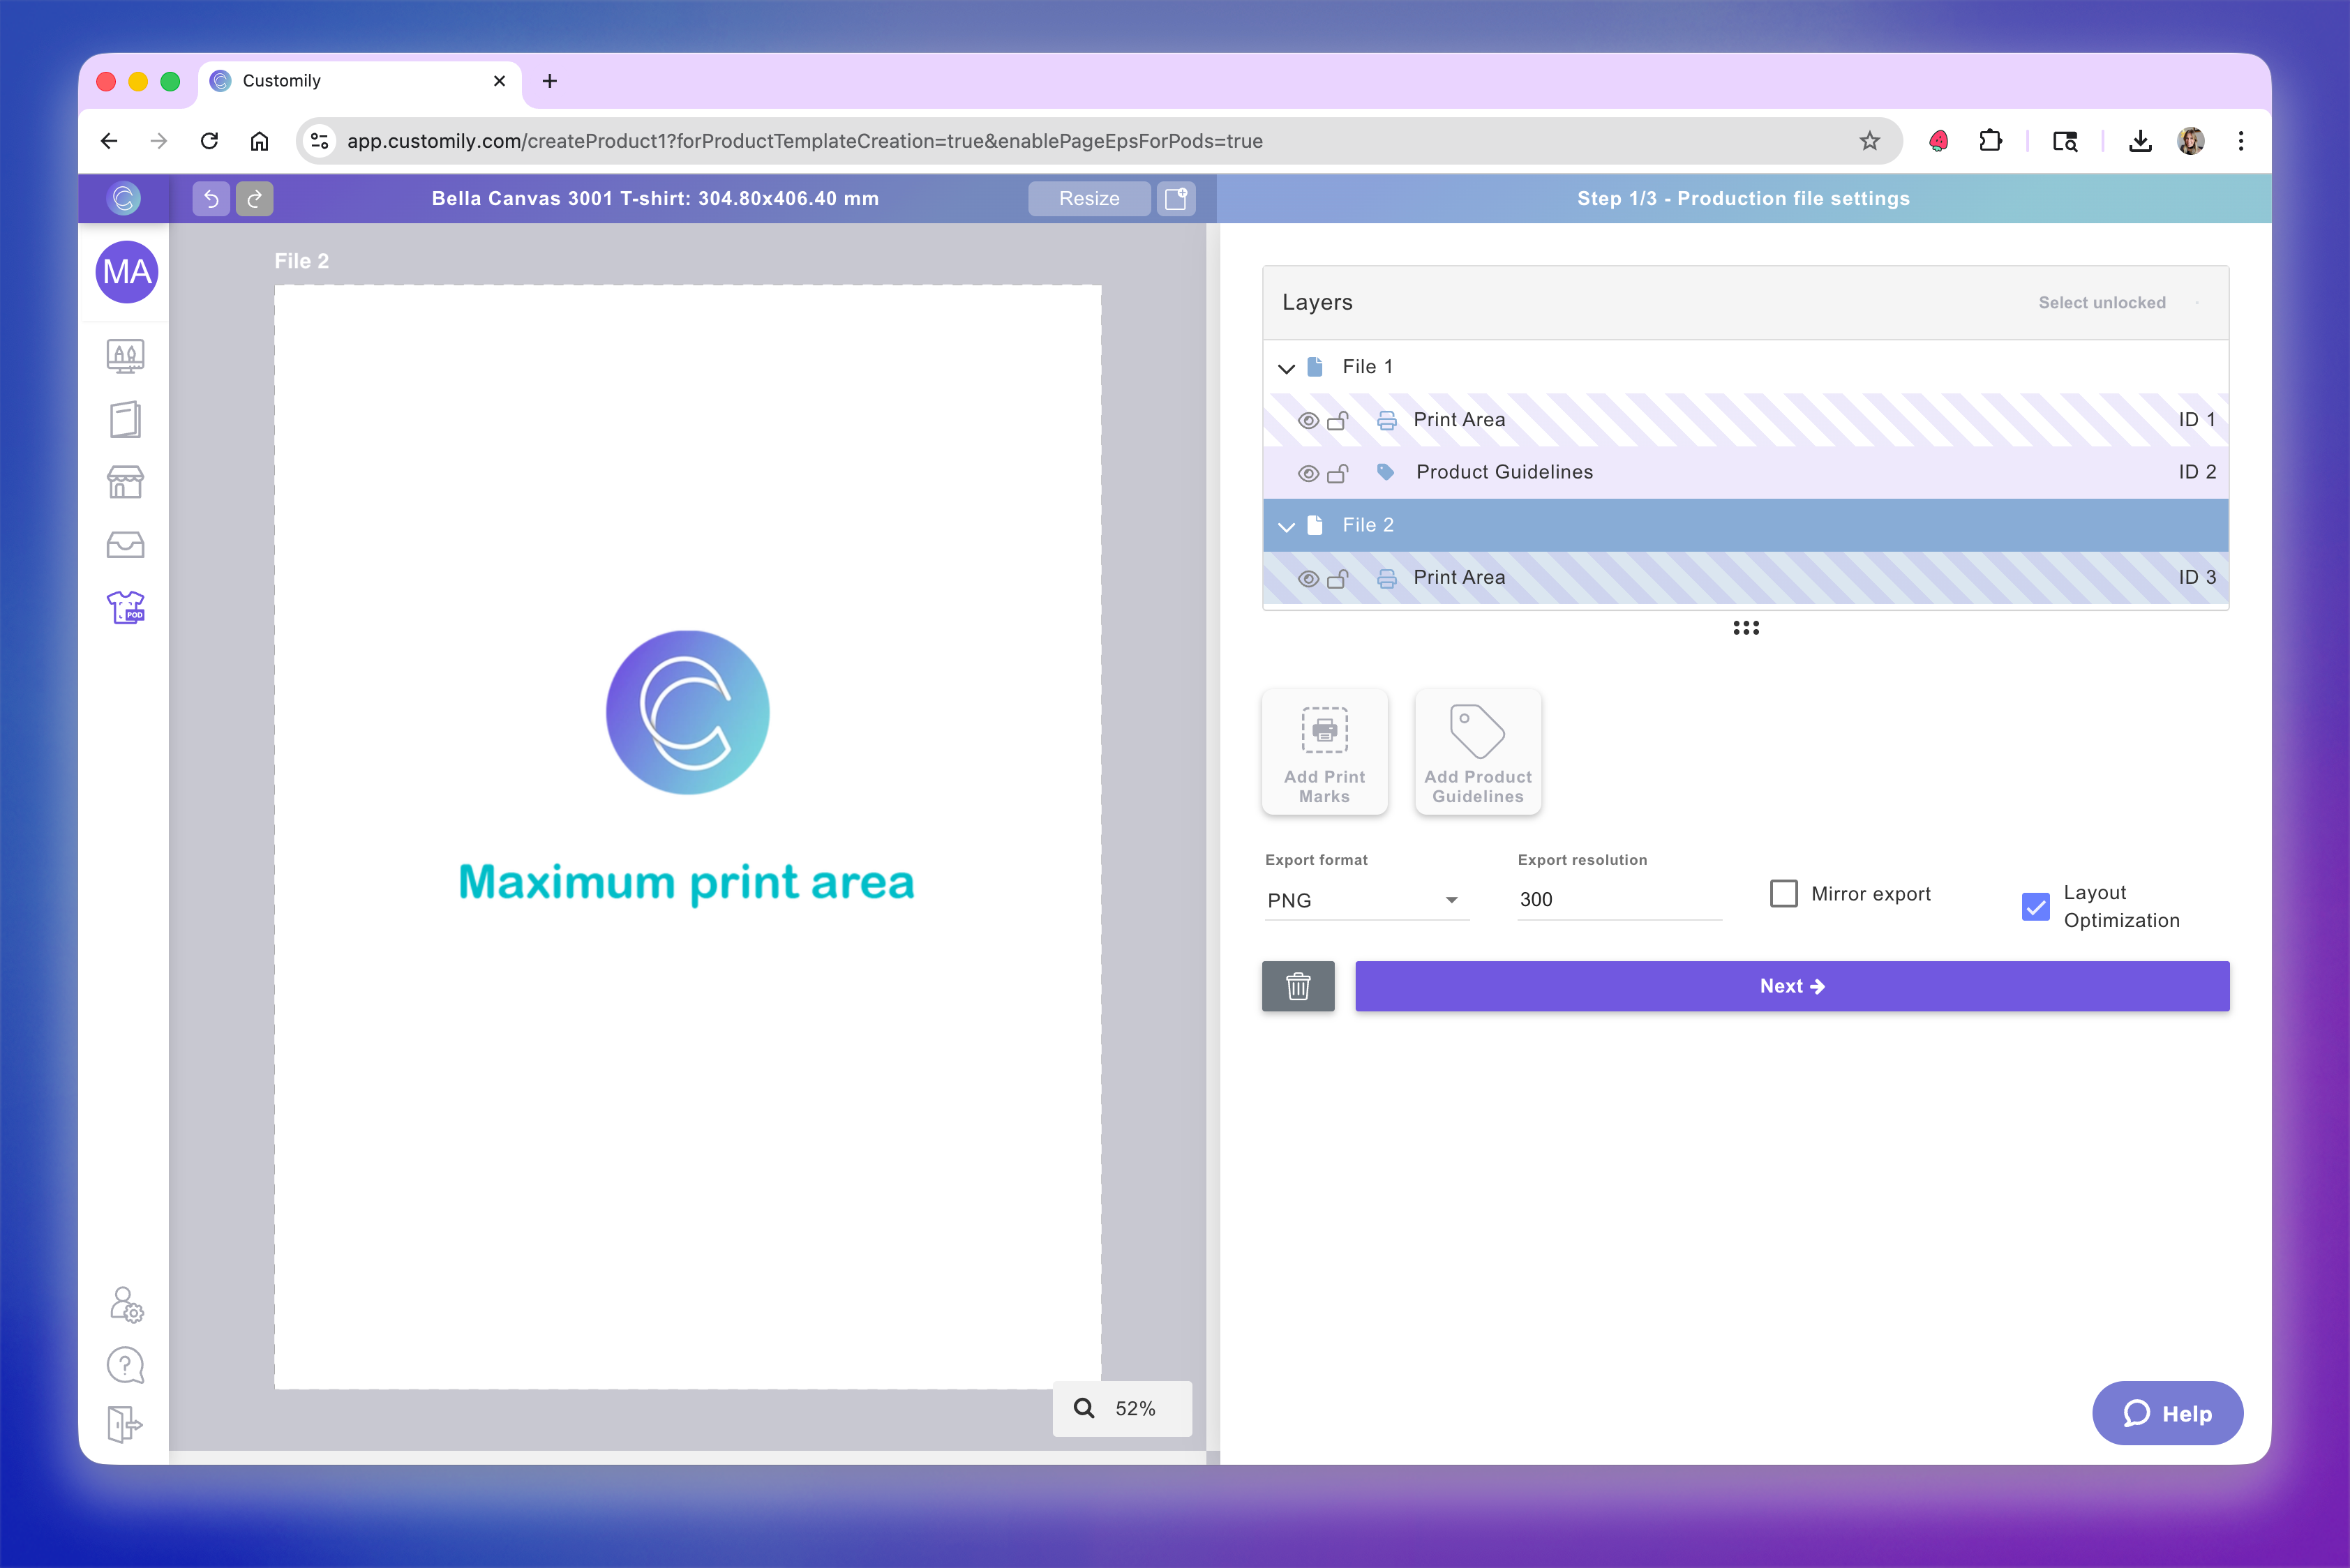Click the undo arrow in top toolbar

point(211,198)
